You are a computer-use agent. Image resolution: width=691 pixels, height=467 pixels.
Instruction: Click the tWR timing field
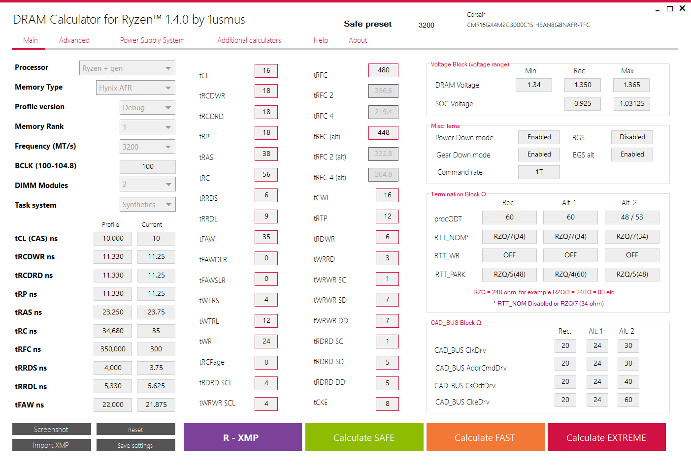click(266, 342)
